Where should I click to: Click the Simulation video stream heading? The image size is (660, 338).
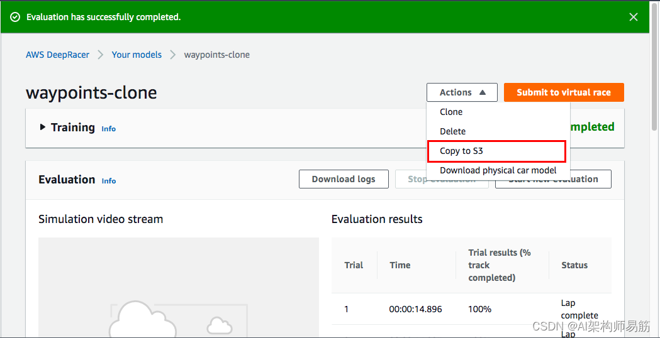pyautogui.click(x=101, y=219)
